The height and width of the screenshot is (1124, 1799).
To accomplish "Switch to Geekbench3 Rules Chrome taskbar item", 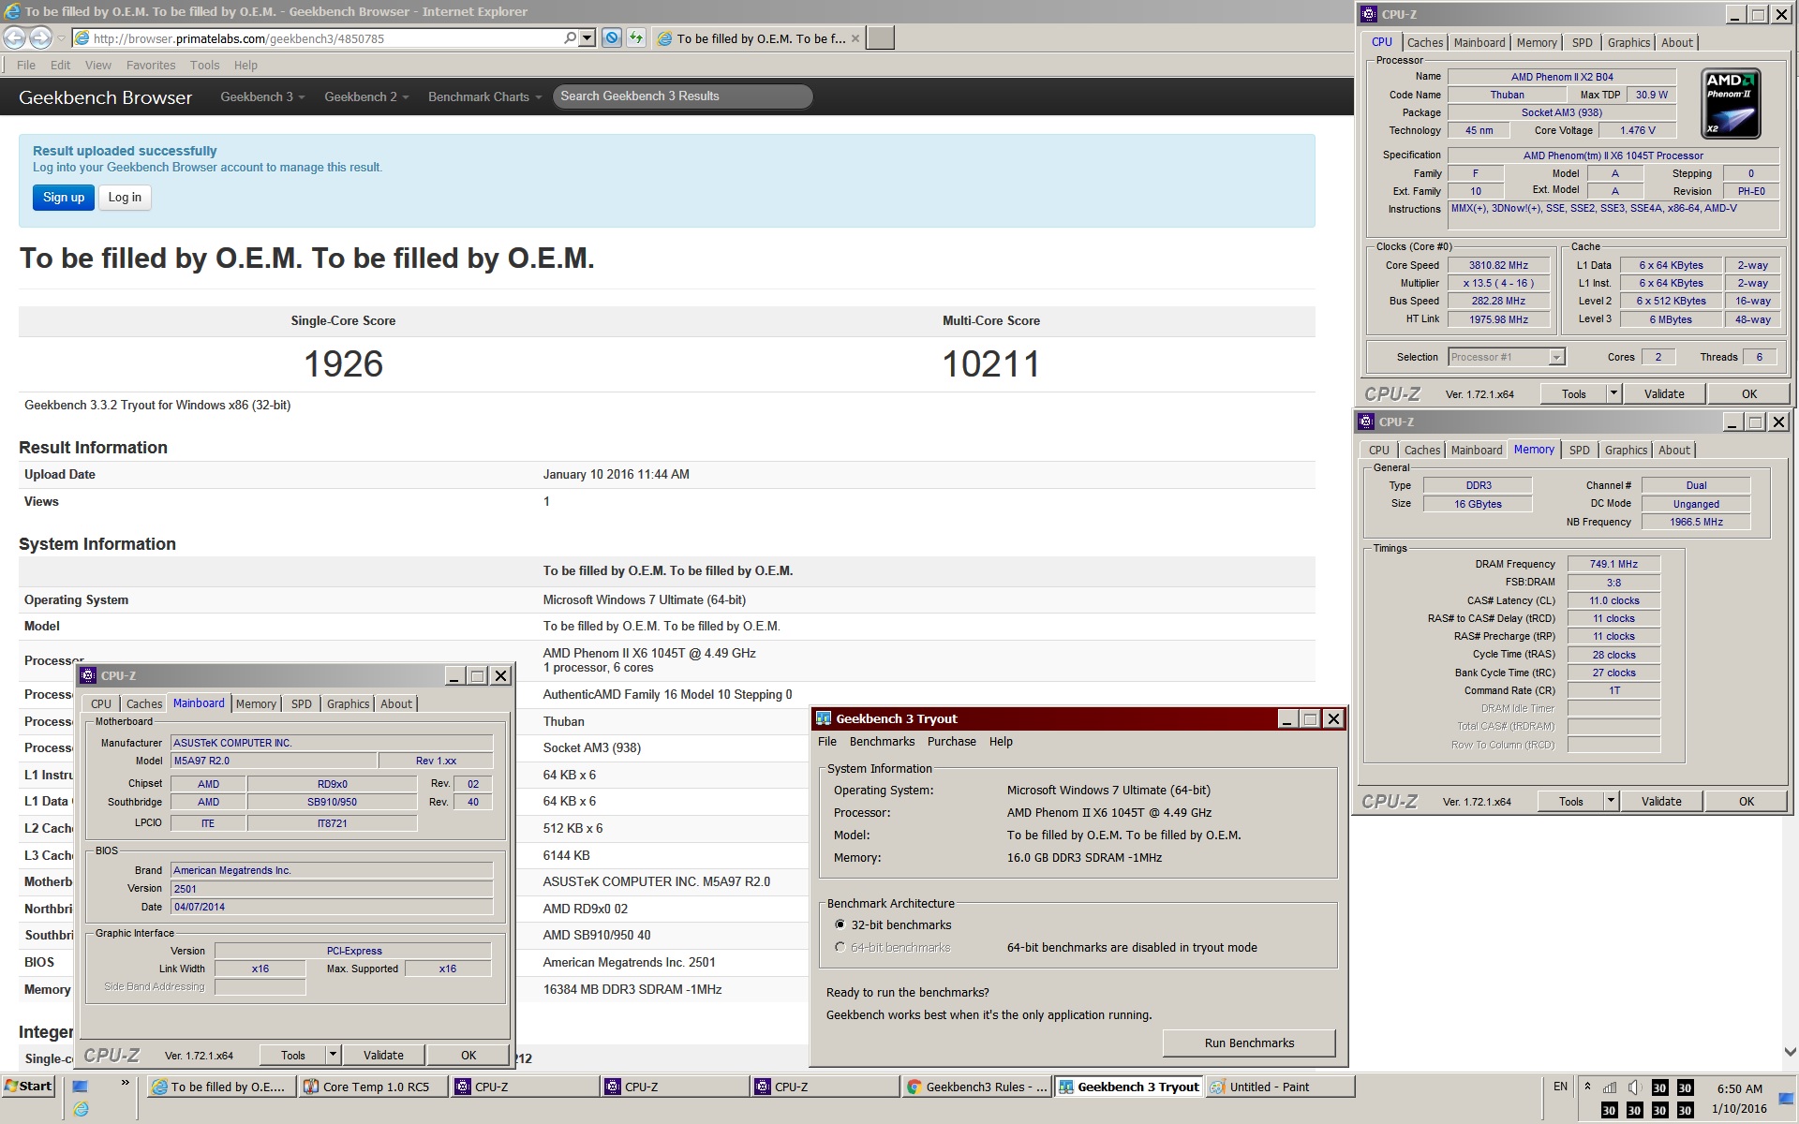I will click(x=977, y=1087).
